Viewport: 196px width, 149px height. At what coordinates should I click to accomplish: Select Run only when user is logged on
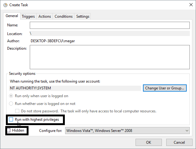pyautogui.click(x=11, y=96)
